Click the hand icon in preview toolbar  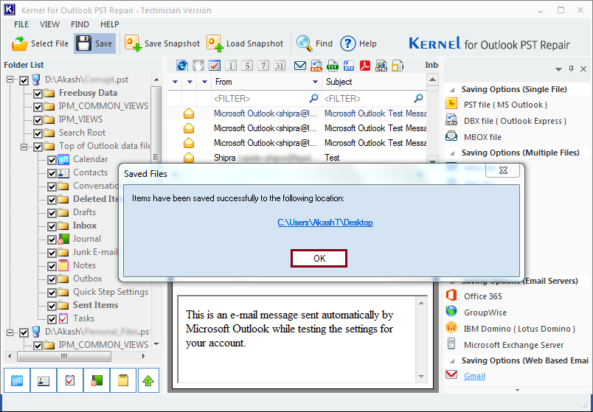[x=198, y=66]
